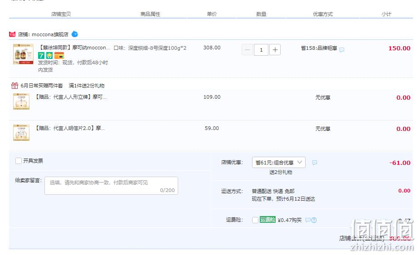Viewport: 418px width, 255px height.
Task: Click the green 7-day return badge
Action: point(41,55)
